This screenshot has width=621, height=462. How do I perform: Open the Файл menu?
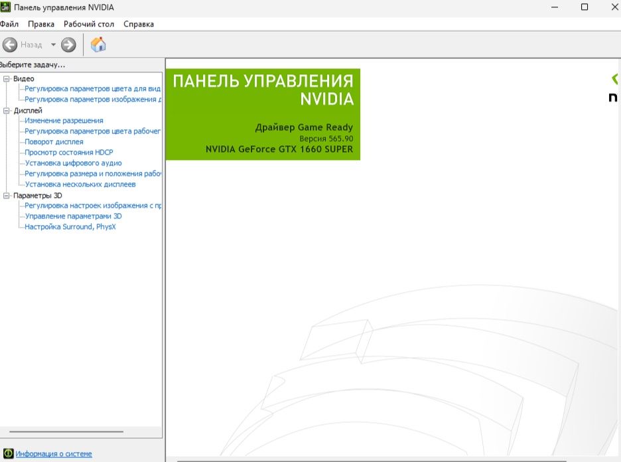[9, 24]
